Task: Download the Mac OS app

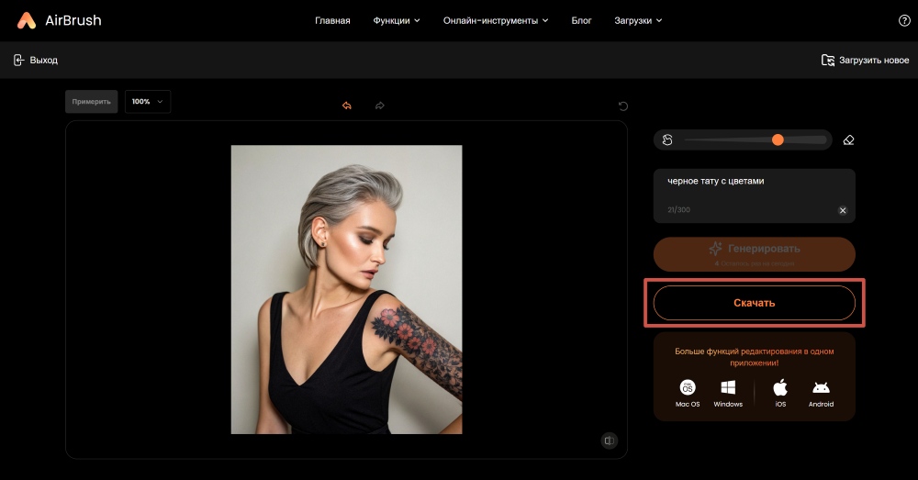Action: (x=688, y=393)
